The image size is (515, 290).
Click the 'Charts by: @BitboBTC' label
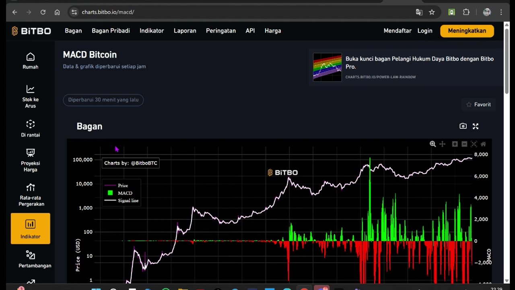pos(131,163)
